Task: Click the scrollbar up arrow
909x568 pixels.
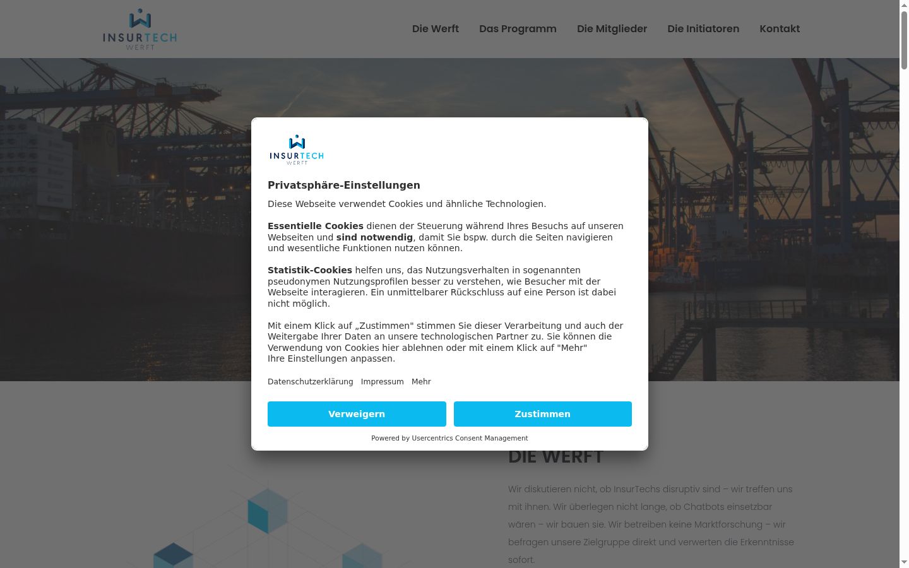Action: 904,5
